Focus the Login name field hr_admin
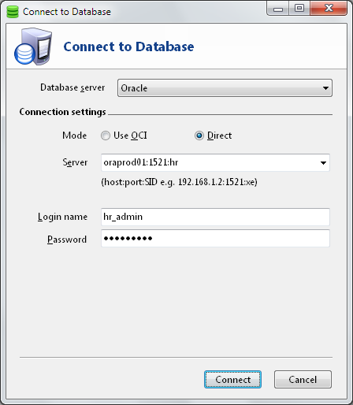 pyautogui.click(x=215, y=217)
